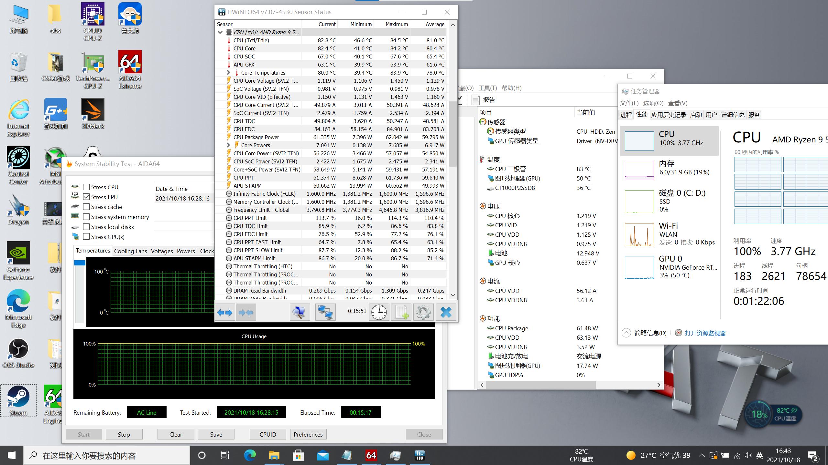Click HWiNFO blue X close-sensors icon
Screen dimensions: 828x465
[x=446, y=312]
